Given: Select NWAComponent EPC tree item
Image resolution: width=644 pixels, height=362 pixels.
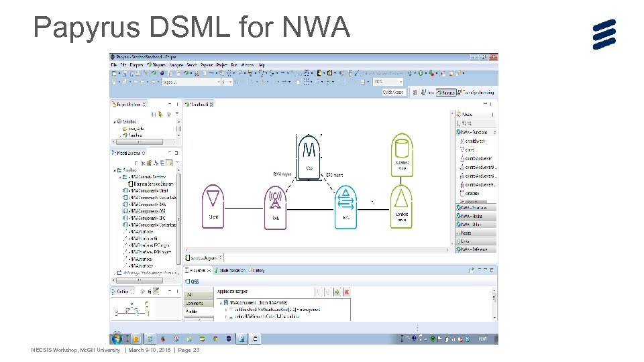Looking at the screenshot, I should pos(144,218).
